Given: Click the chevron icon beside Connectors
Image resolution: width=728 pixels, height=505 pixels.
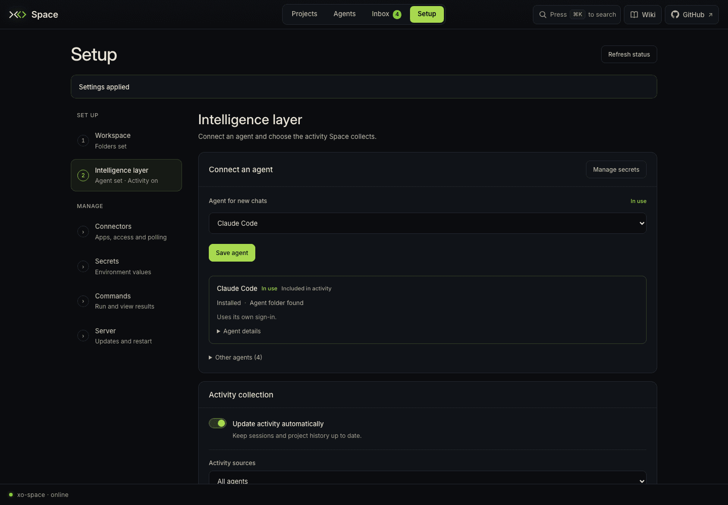Looking at the screenshot, I should [83, 232].
